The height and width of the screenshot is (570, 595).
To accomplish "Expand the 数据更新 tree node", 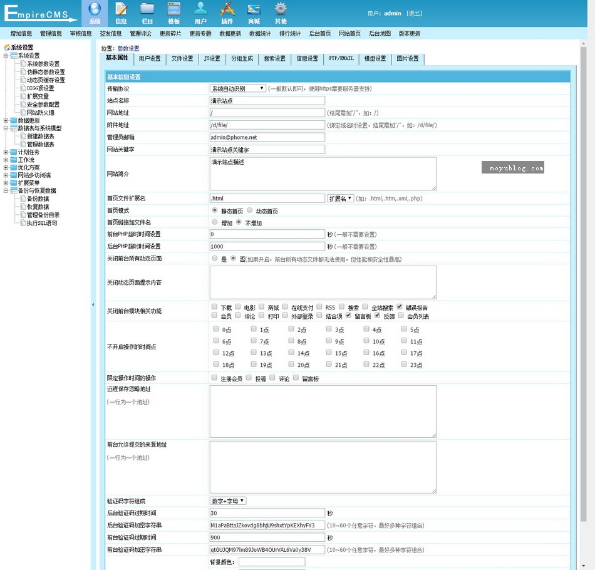I will (6, 120).
